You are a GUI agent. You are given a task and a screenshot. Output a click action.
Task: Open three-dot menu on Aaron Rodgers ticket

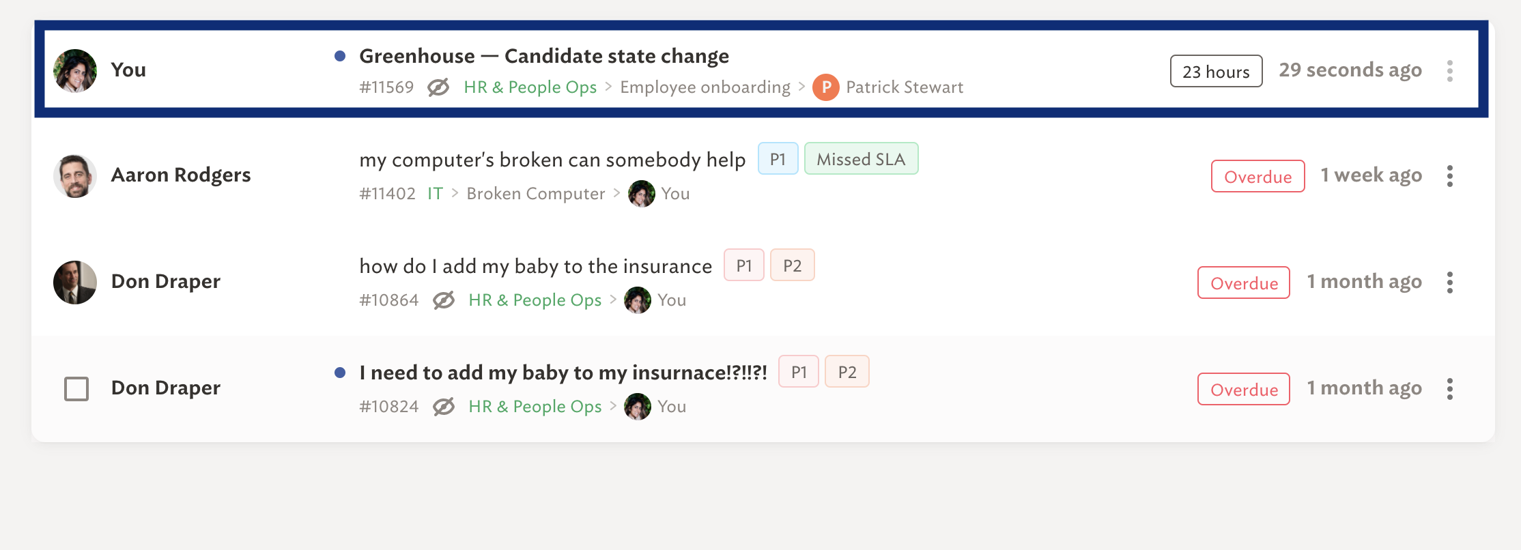pos(1450,176)
